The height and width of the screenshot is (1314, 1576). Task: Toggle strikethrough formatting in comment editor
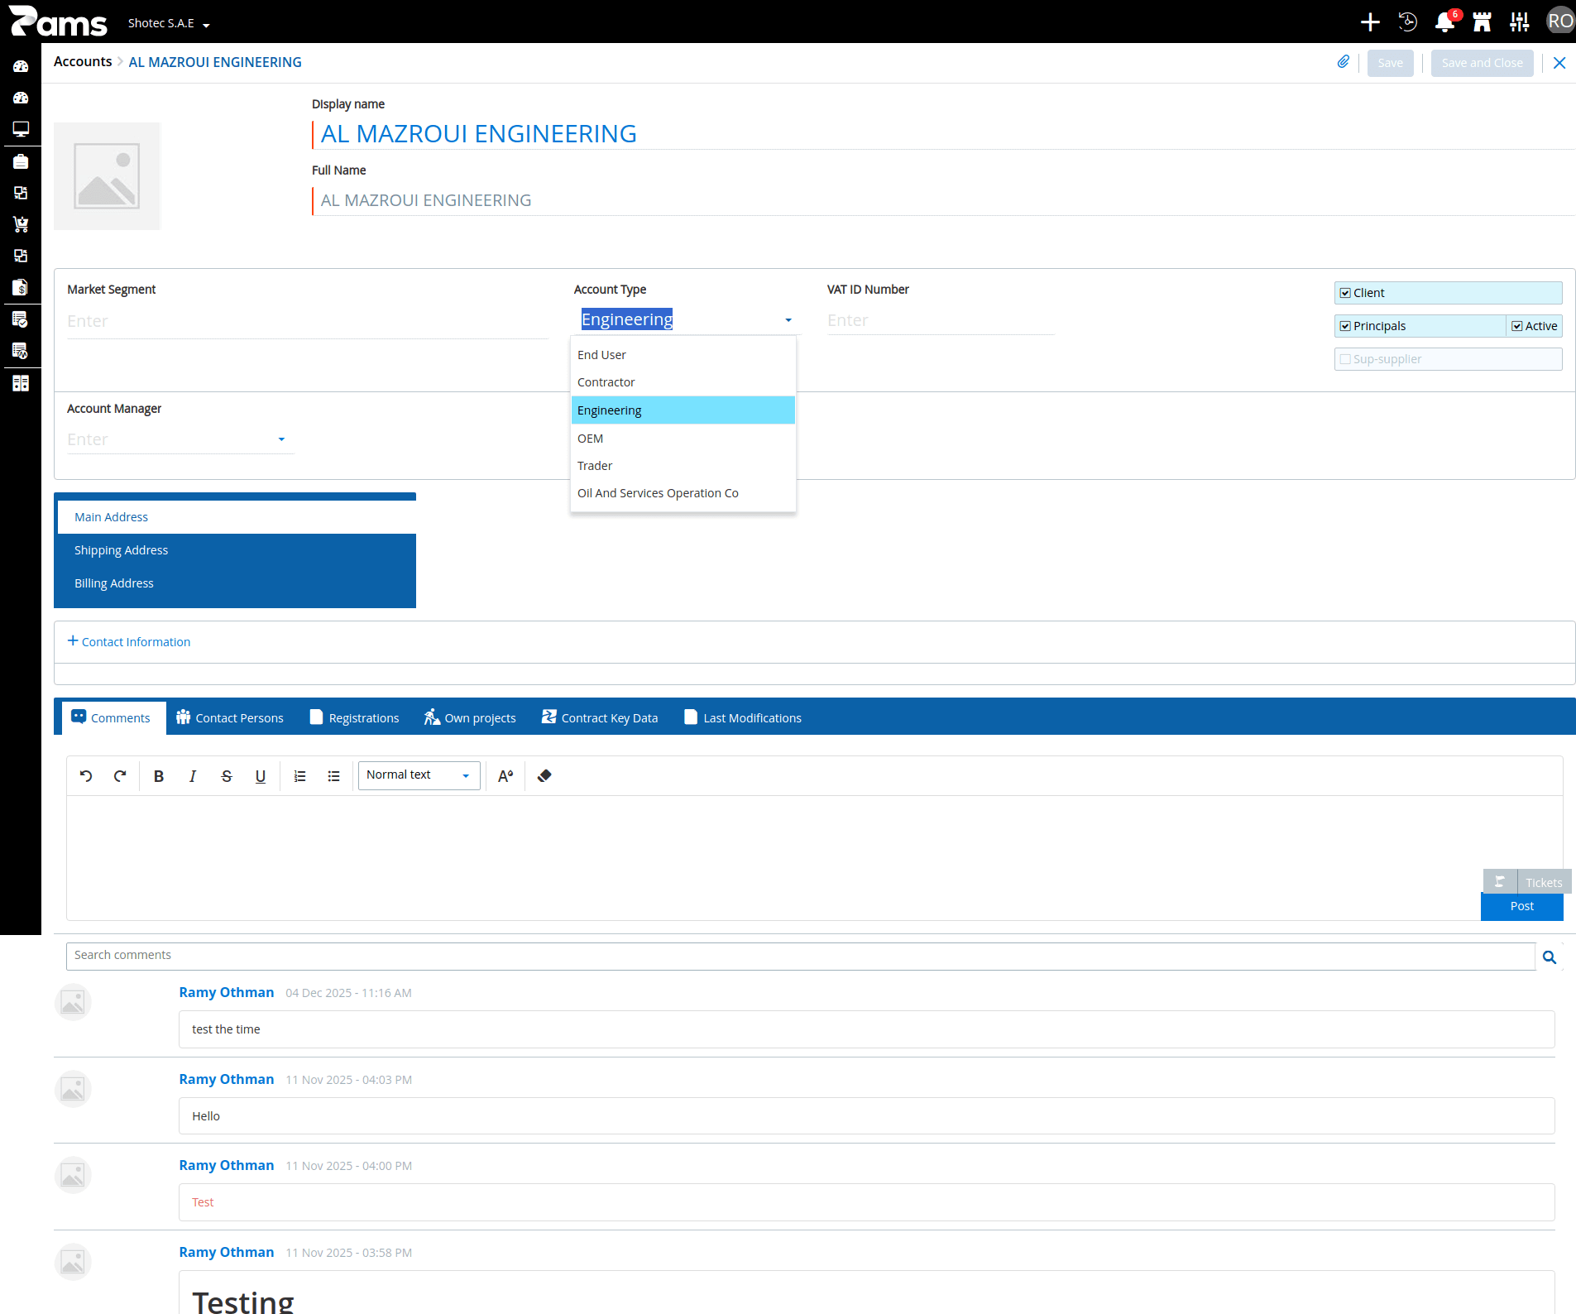tap(227, 776)
